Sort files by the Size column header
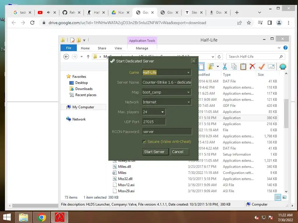 (x=260, y=75)
